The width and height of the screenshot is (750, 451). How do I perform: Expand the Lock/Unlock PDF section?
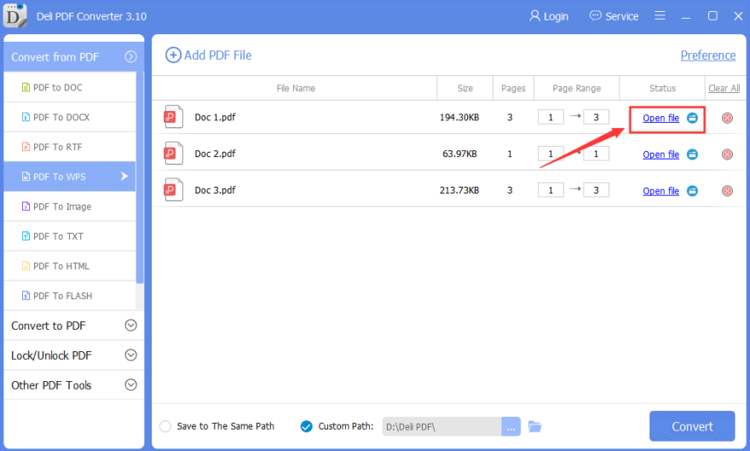130,355
